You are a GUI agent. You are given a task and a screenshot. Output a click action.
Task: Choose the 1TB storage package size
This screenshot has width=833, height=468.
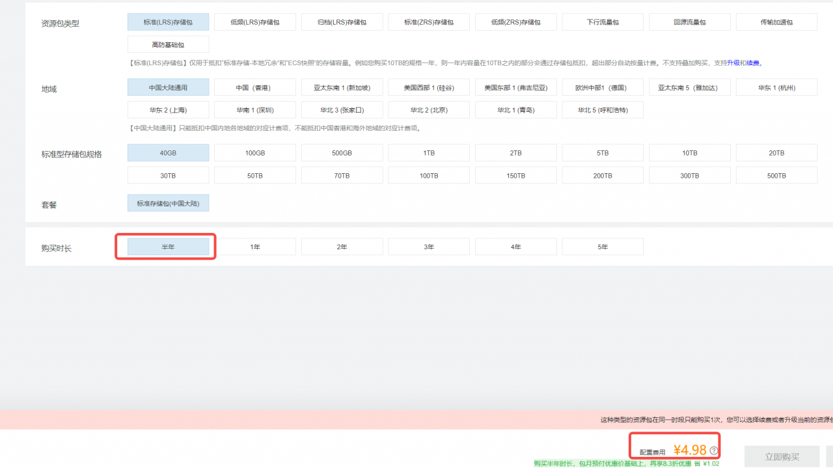click(x=429, y=153)
